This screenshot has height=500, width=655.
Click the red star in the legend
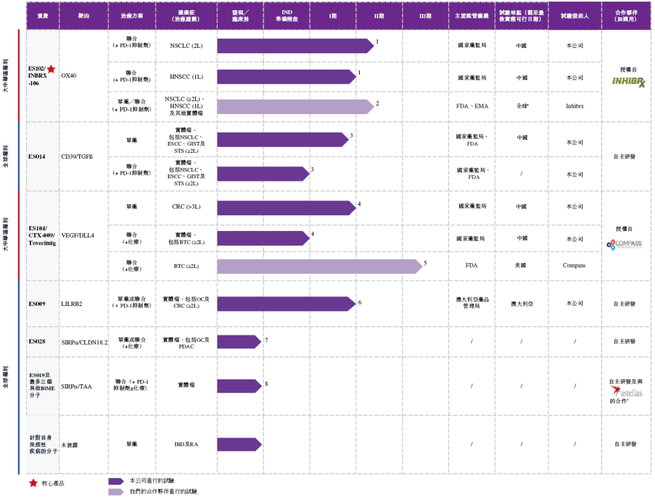tap(33, 483)
